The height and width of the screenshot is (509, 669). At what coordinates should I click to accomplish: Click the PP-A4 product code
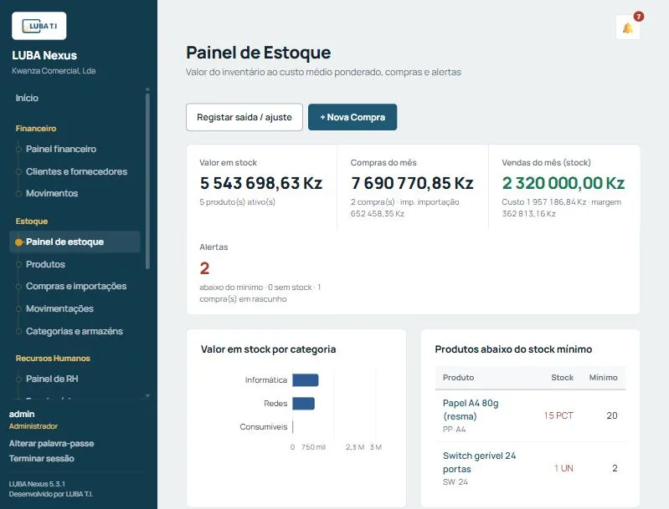454,430
